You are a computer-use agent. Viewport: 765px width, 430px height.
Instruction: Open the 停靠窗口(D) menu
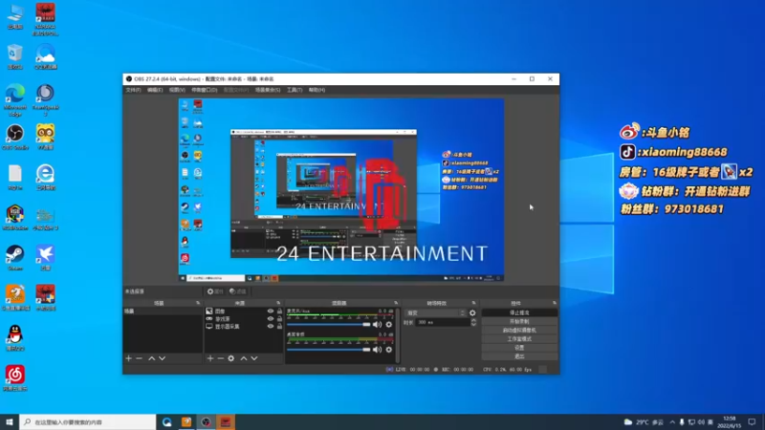coord(204,90)
